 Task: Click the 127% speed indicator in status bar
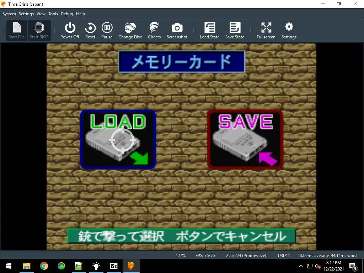coord(181,255)
